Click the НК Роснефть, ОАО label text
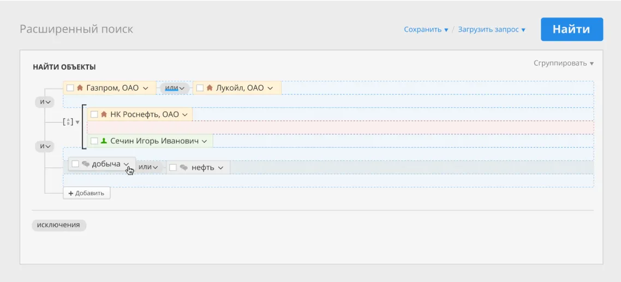Screen dimensions: 621x282 point(145,115)
